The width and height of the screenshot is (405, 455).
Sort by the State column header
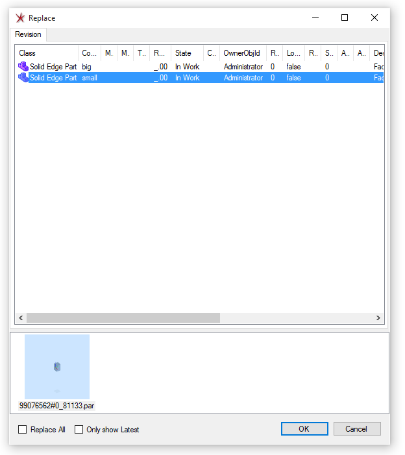click(188, 53)
